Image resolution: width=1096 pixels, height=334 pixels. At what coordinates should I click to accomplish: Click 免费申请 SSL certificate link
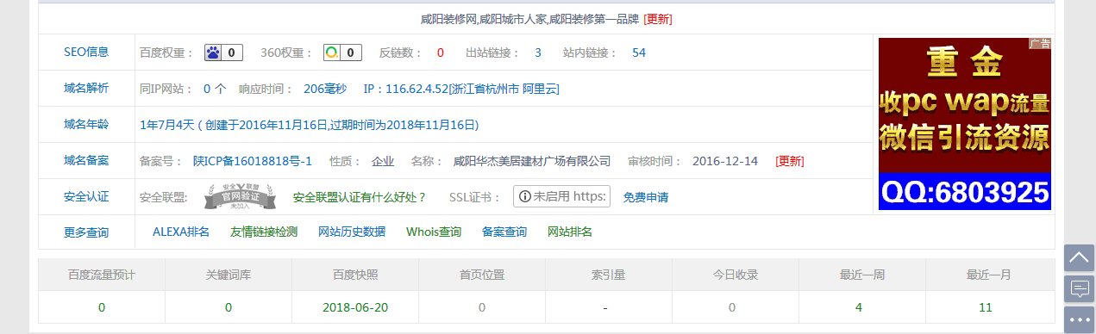[x=646, y=197]
